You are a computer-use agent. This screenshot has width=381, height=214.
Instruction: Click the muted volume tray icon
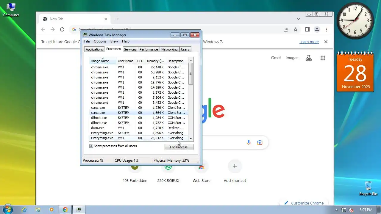(351, 210)
